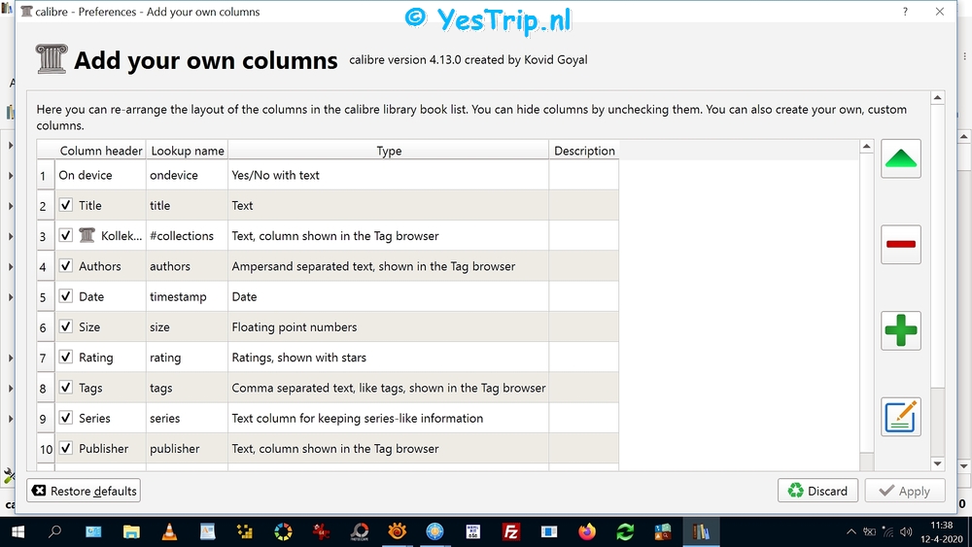Click the Discard button
Viewport: 972px width, 547px height.
click(817, 491)
